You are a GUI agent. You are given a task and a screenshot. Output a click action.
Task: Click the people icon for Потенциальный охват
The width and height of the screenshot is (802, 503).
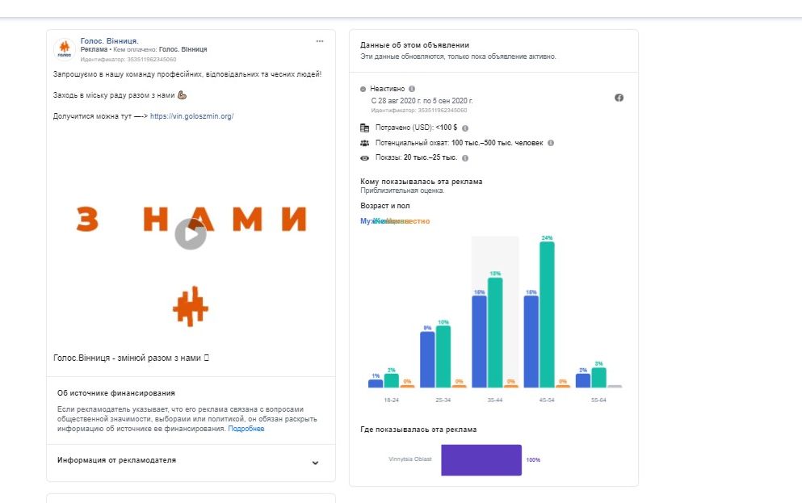tap(364, 143)
